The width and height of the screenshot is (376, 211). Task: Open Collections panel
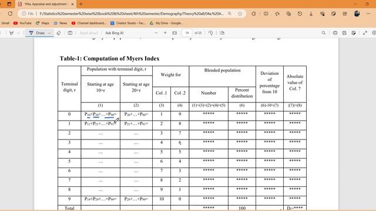click(288, 13)
